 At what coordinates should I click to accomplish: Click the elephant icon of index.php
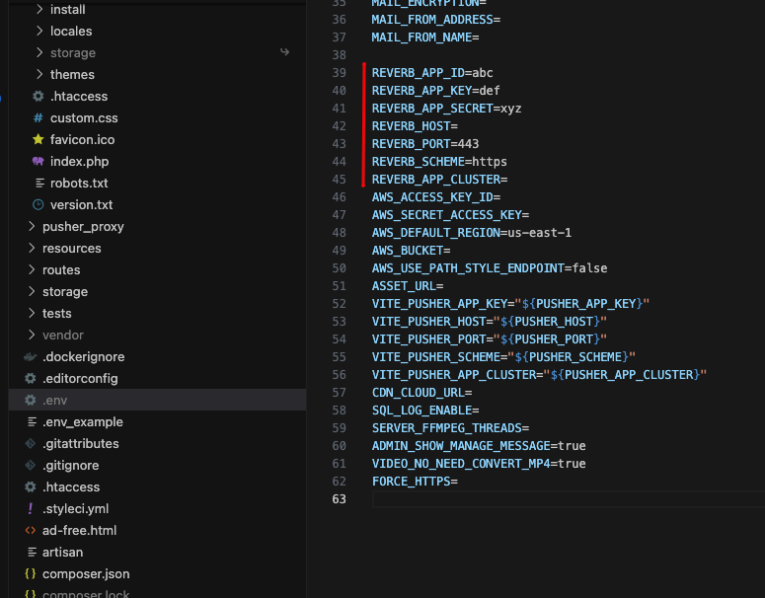pos(38,162)
